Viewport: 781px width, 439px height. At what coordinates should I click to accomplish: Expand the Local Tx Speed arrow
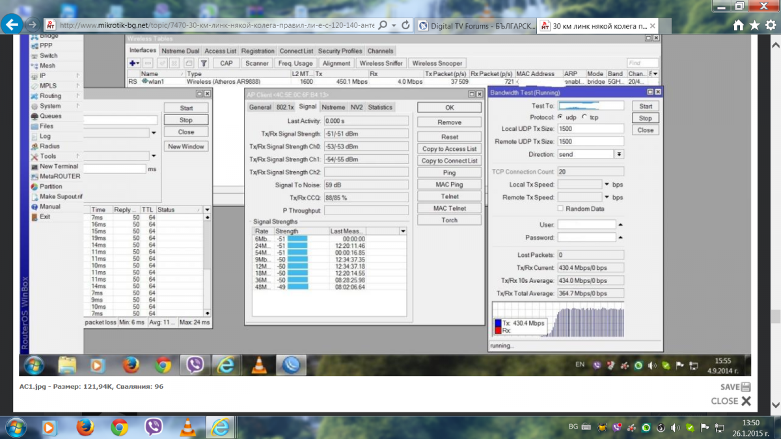click(607, 185)
